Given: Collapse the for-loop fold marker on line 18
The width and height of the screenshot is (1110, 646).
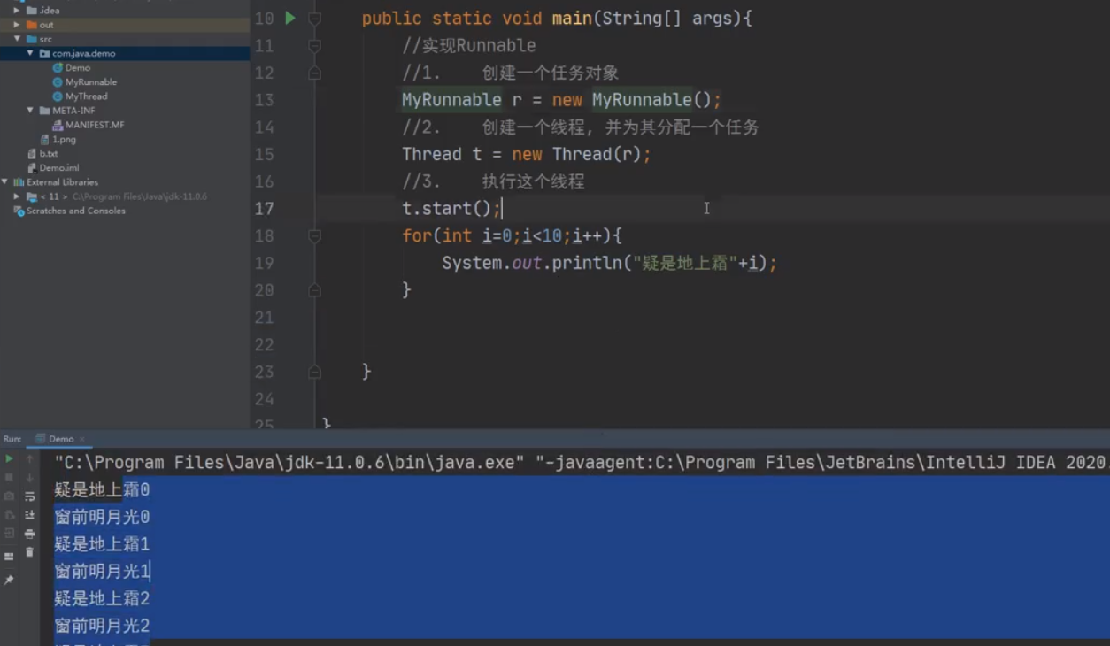Looking at the screenshot, I should coord(314,236).
